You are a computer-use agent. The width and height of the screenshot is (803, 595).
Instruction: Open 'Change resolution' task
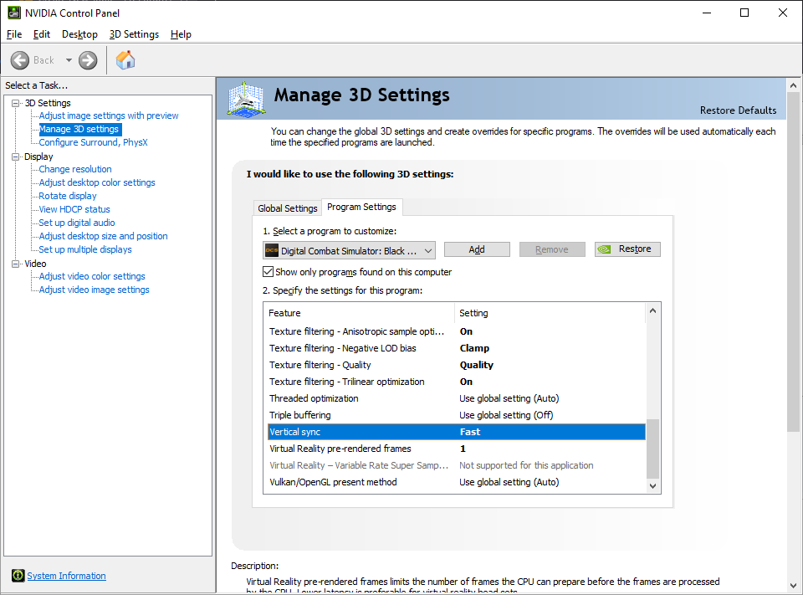point(75,169)
